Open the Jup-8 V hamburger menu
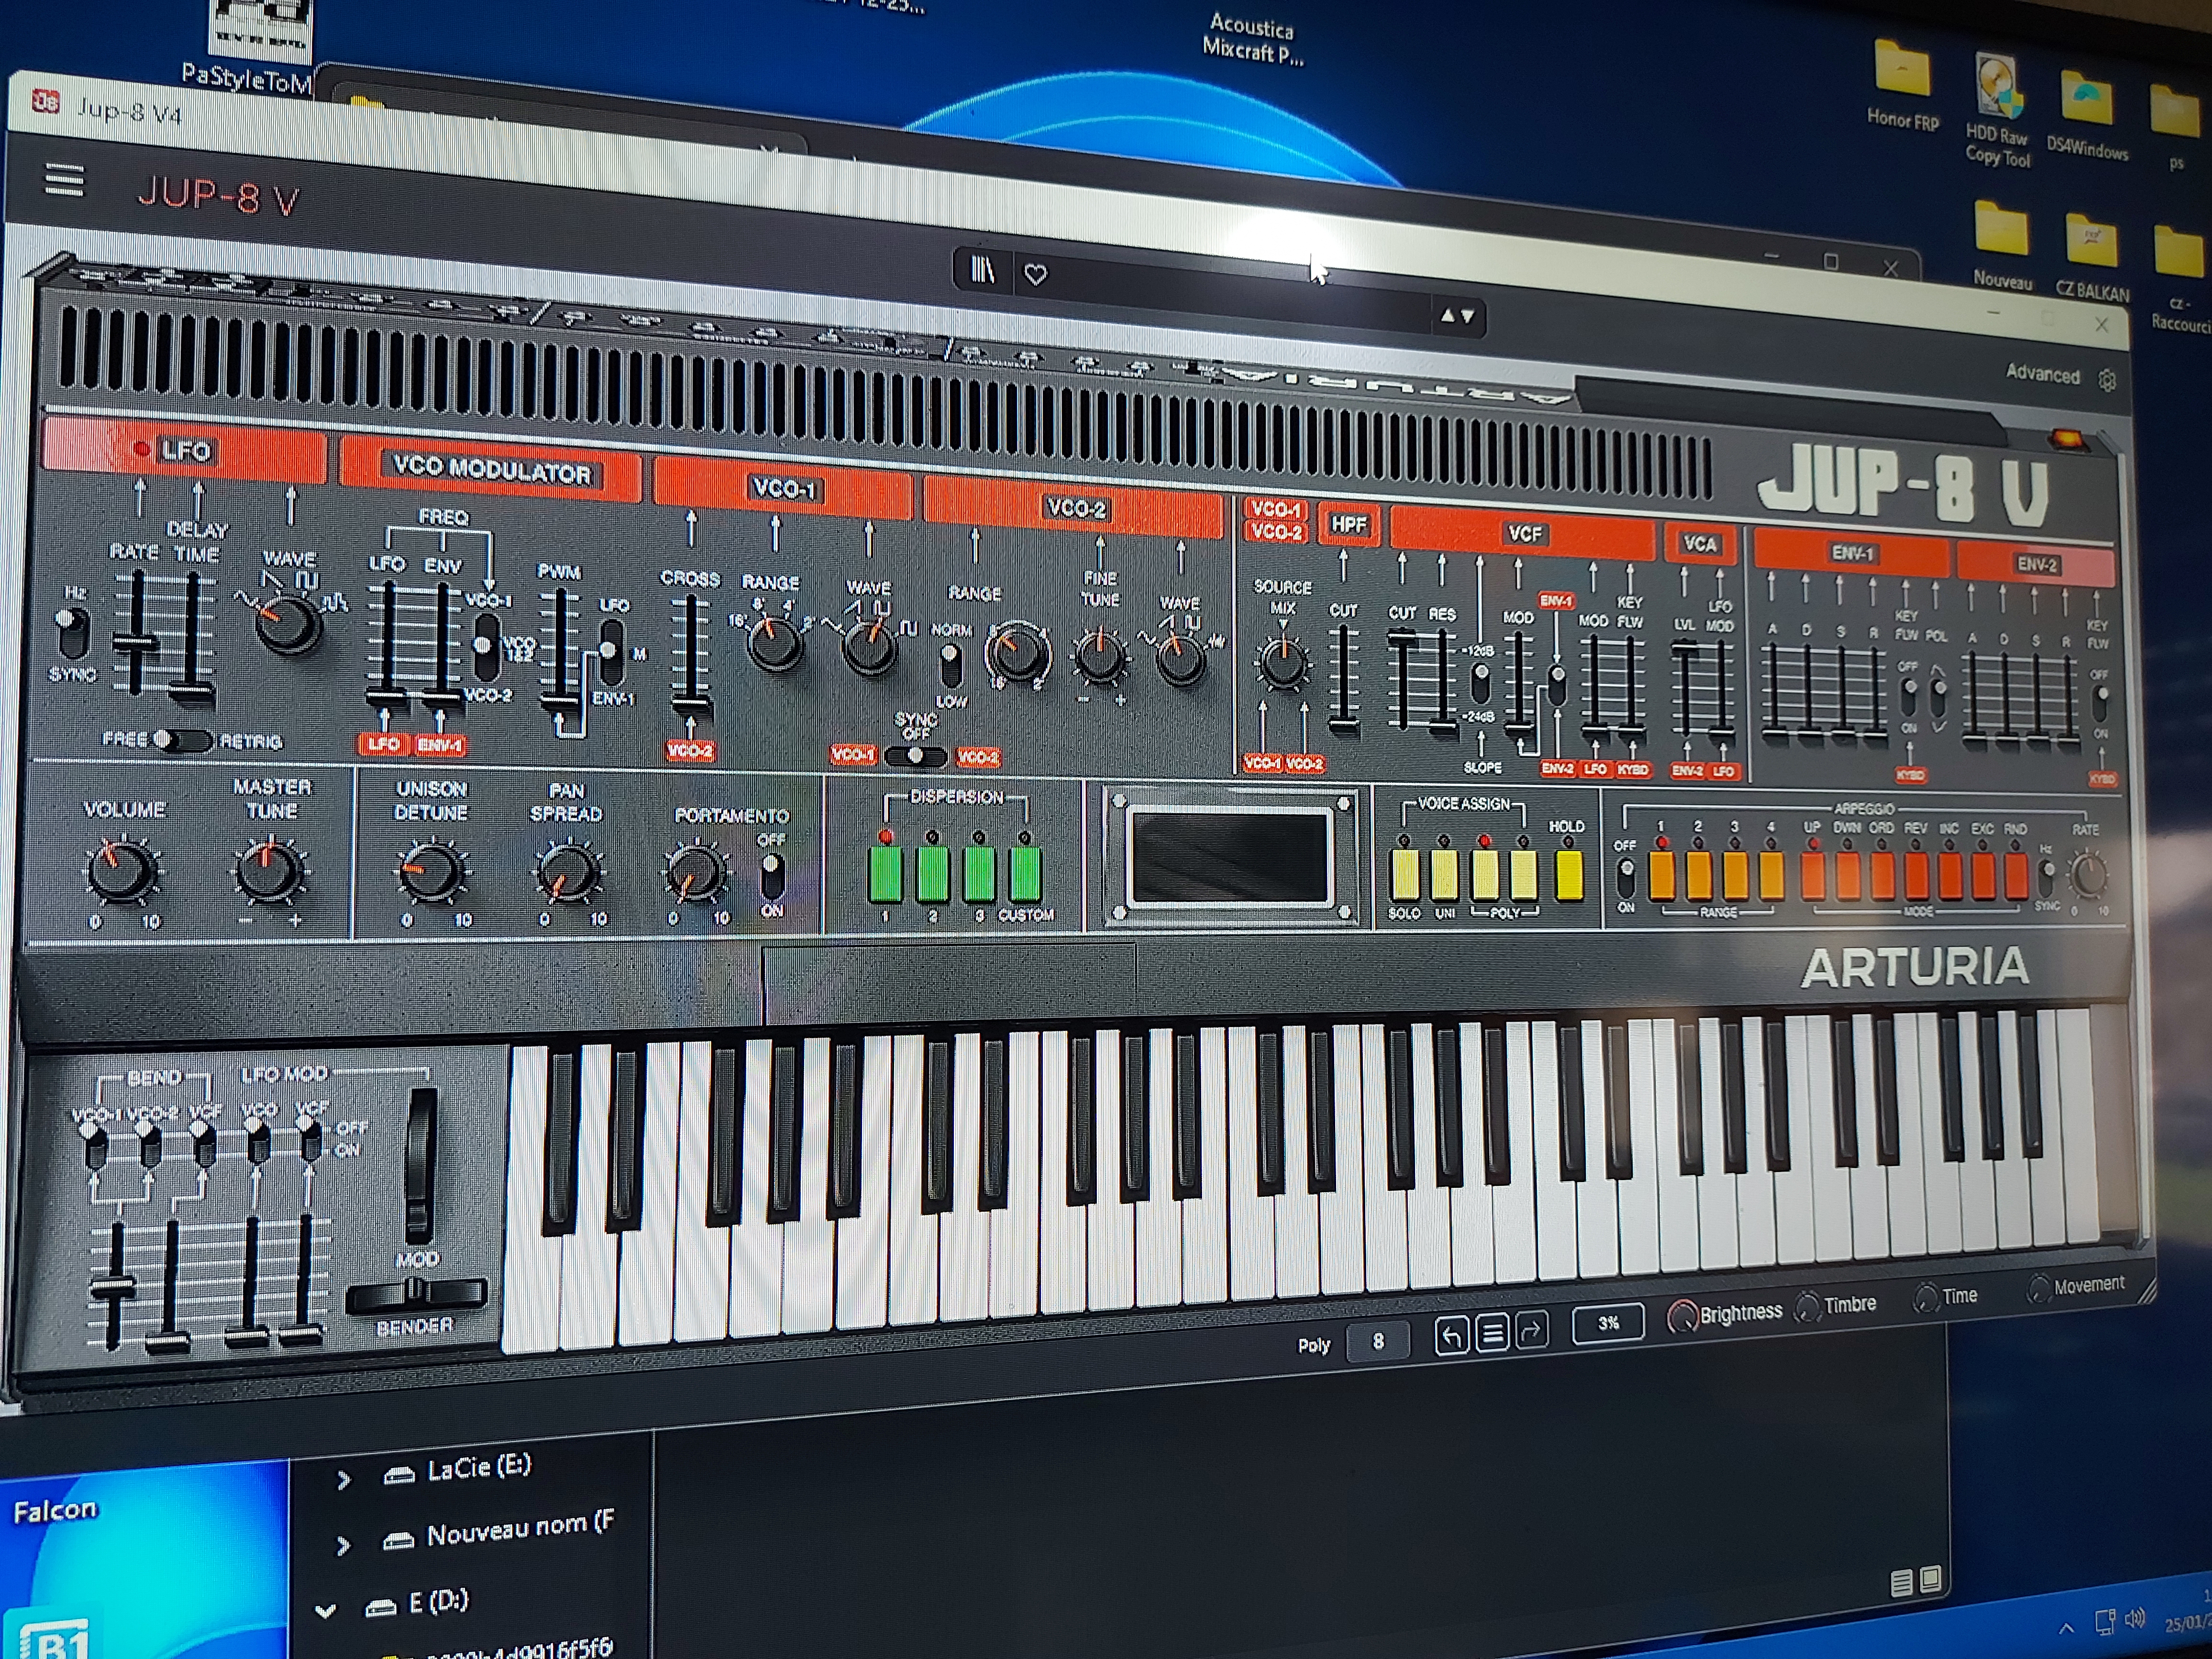Viewport: 2212px width, 1659px height. [65, 181]
